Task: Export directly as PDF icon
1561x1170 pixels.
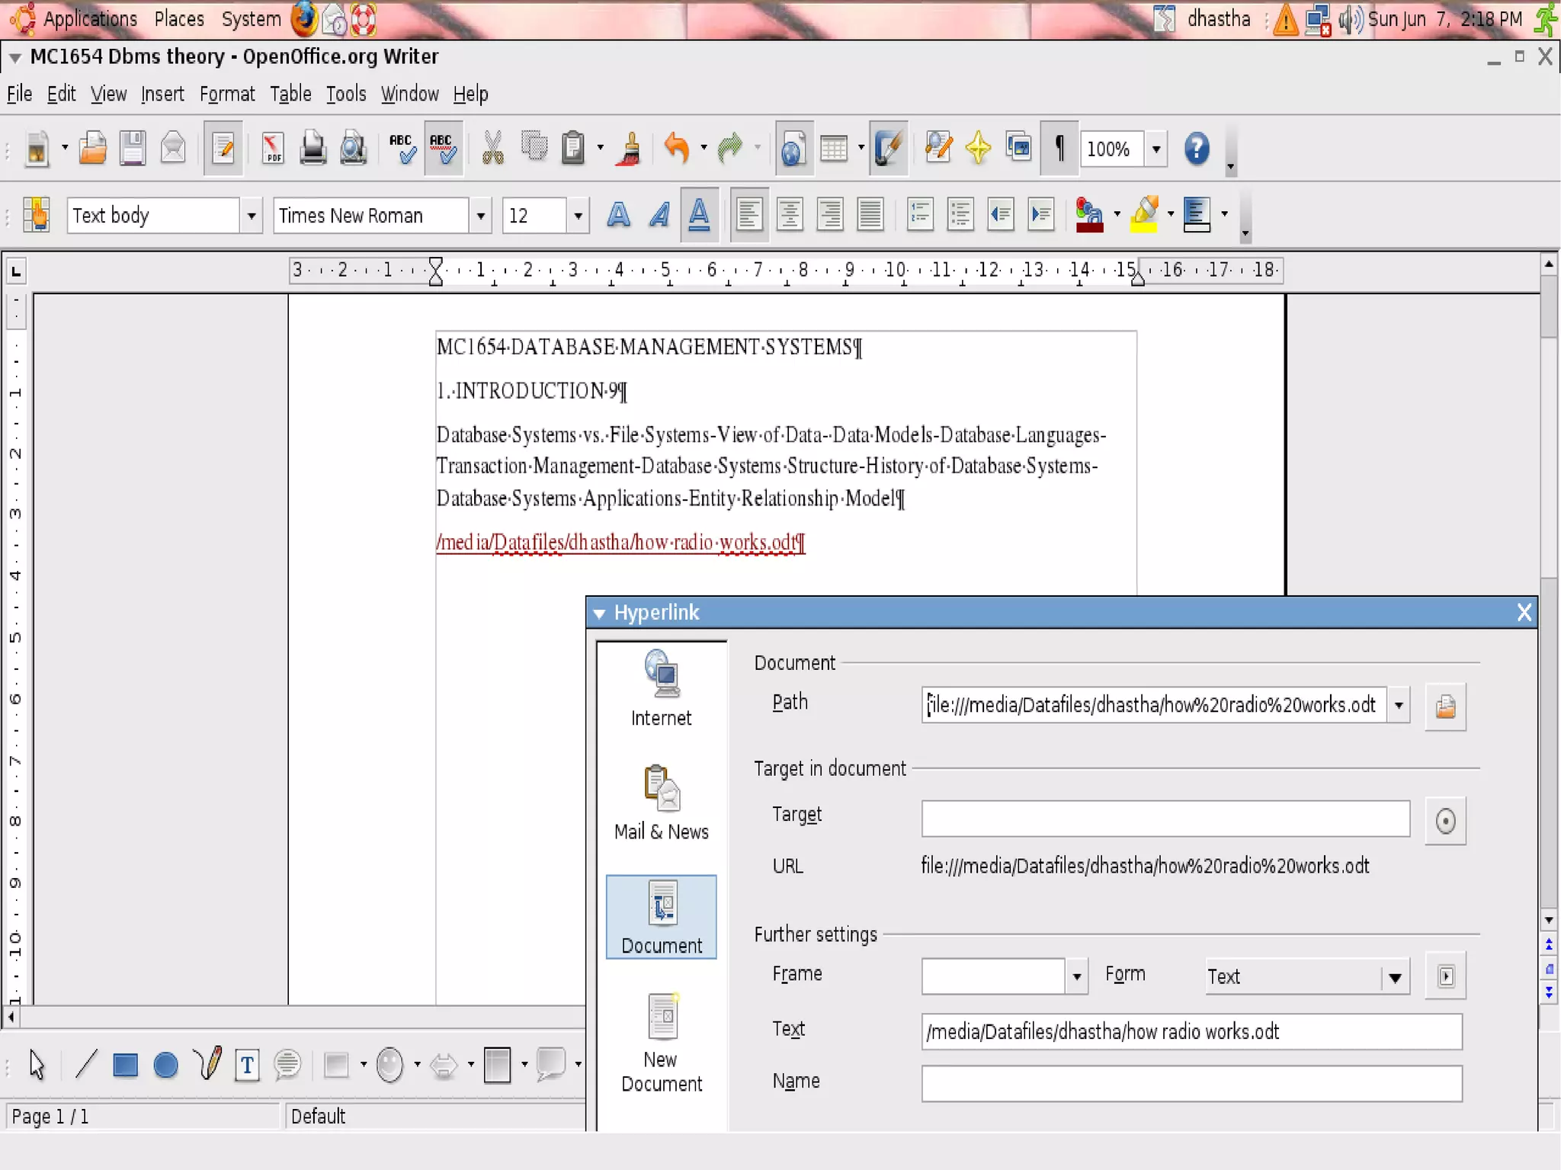Action: 273,148
